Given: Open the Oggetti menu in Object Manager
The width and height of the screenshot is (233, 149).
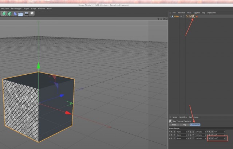Looking at the screenshot, I should 197,13.
